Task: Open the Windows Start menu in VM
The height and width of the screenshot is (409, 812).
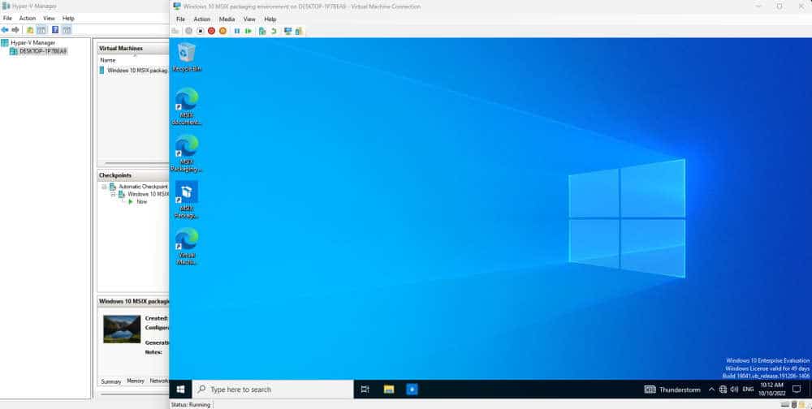Action: click(181, 389)
